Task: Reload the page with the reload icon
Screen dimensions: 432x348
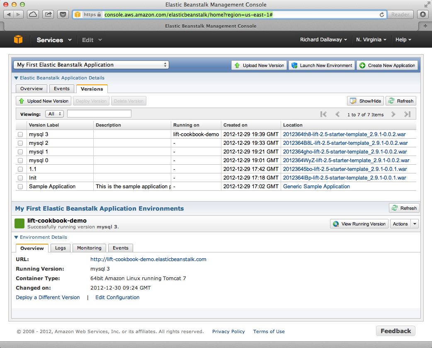Action: pyautogui.click(x=381, y=14)
